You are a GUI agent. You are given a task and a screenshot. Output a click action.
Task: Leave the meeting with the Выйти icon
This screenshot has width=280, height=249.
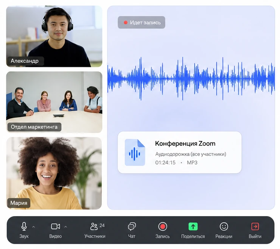[x=255, y=227]
